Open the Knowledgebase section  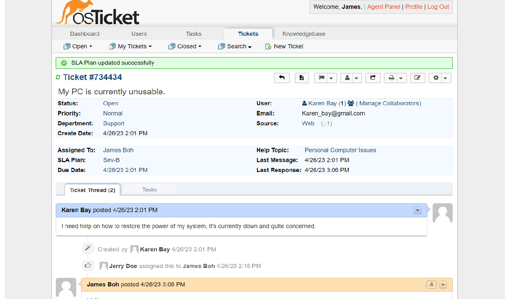[304, 34]
